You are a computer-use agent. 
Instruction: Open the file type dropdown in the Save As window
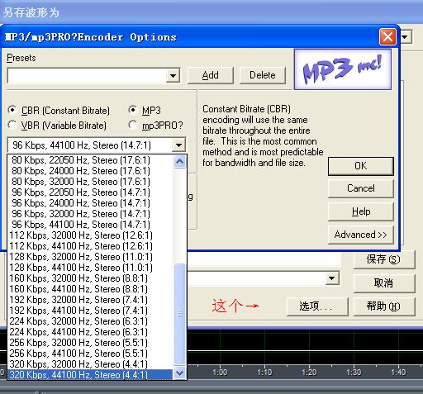coord(332,278)
